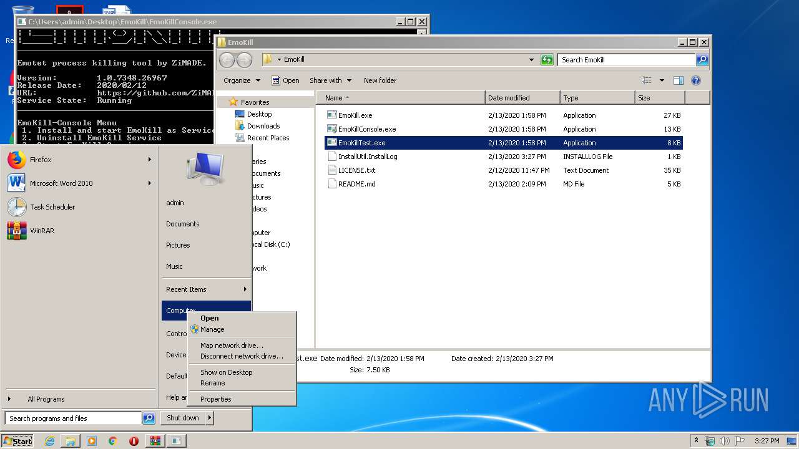Start menu search magnifier button

(x=149, y=418)
